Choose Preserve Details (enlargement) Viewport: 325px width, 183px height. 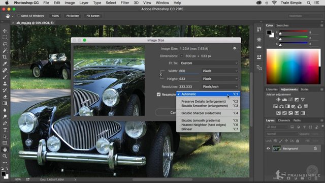pos(208,102)
